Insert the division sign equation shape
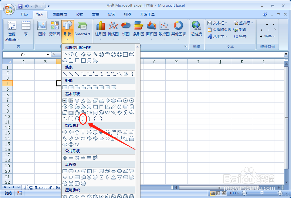291x198 pixels. pyautogui.click(x=83, y=158)
